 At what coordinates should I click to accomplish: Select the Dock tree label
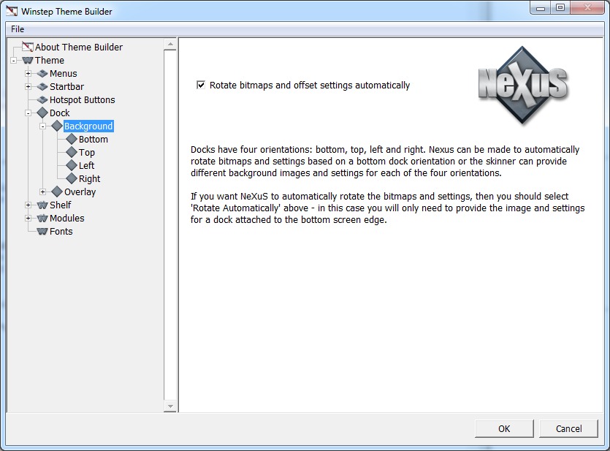click(59, 113)
